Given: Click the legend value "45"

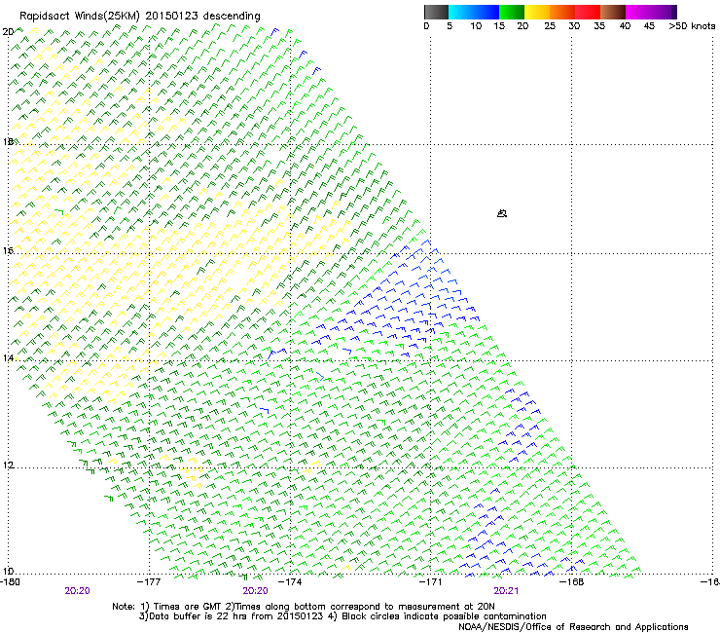Looking at the screenshot, I should 649,26.
